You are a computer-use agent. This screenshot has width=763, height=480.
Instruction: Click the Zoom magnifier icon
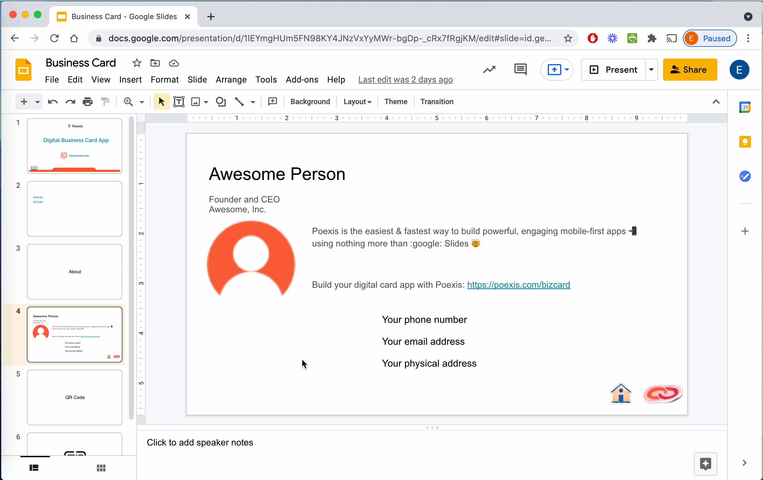point(128,102)
